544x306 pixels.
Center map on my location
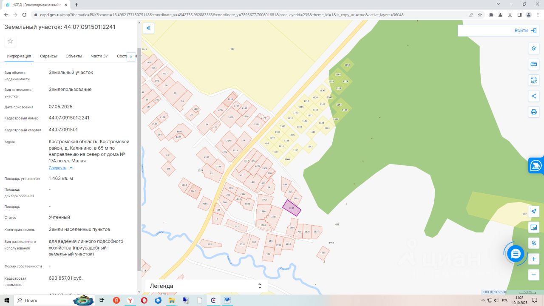pyautogui.click(x=534, y=211)
